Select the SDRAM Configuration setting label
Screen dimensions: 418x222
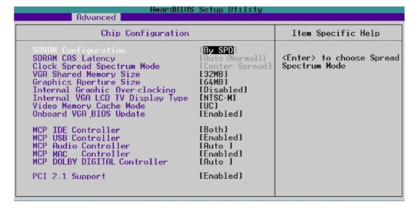79,50
